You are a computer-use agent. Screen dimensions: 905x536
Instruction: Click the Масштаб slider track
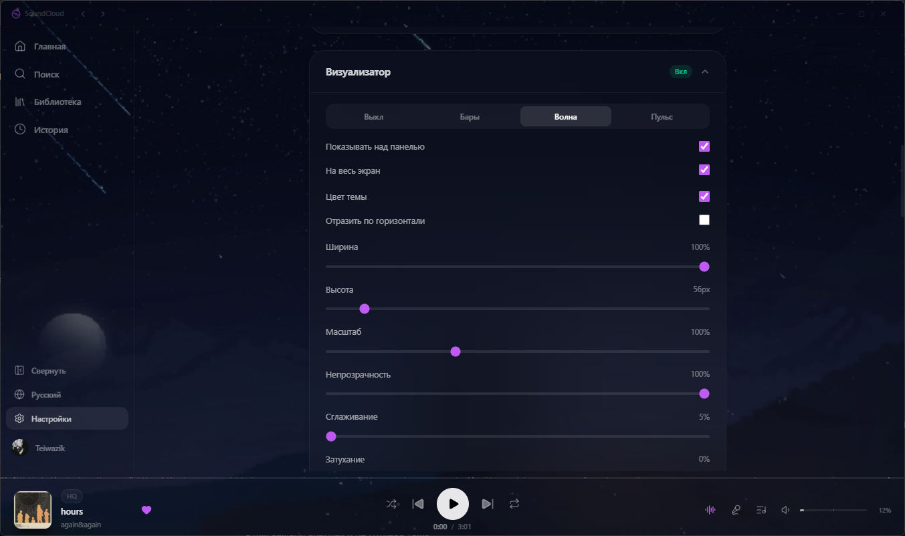click(518, 352)
